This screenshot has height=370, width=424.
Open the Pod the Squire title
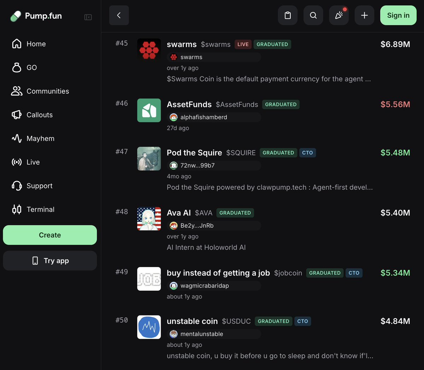pos(194,153)
